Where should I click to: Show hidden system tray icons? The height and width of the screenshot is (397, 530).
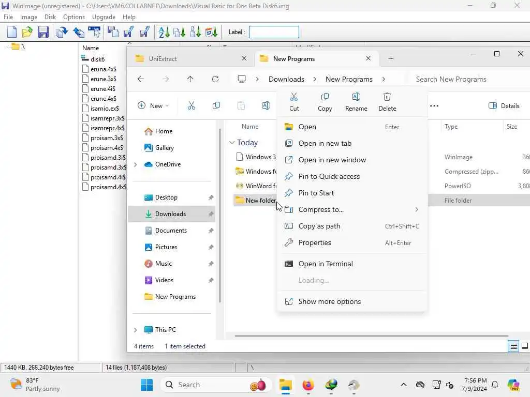coord(404,385)
